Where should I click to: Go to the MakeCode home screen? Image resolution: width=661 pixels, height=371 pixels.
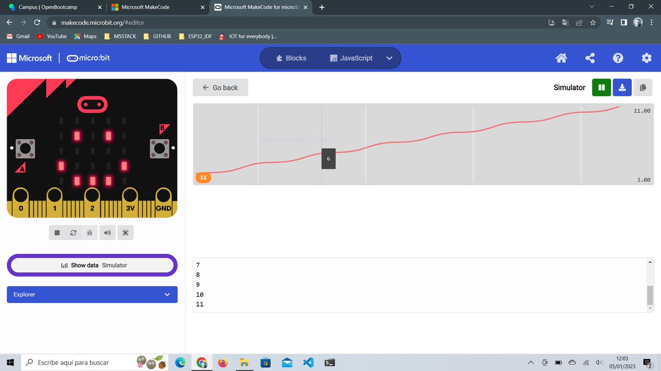coord(561,58)
